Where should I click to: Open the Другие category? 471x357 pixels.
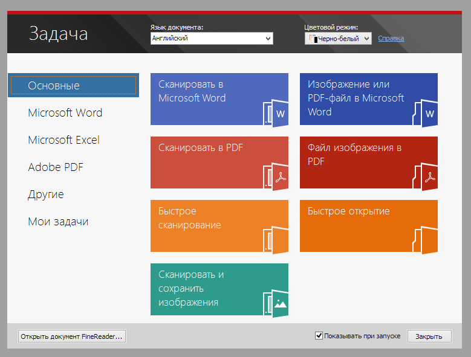click(x=46, y=195)
